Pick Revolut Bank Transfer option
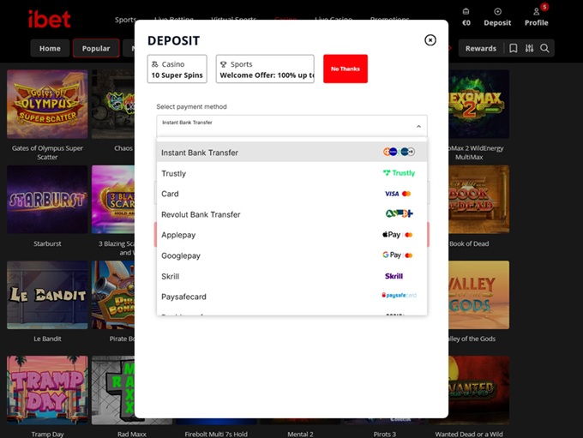Image resolution: width=583 pixels, height=438 pixels. pos(291,214)
